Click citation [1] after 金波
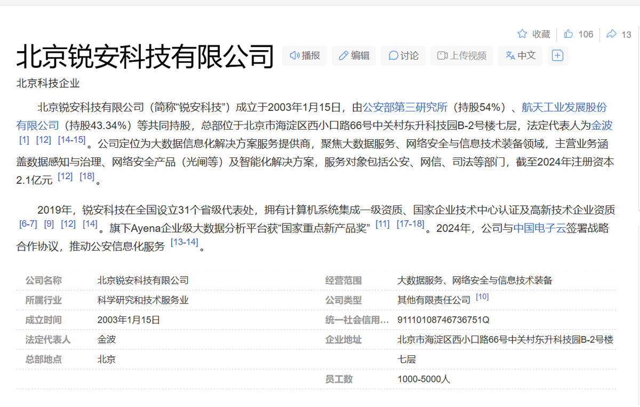The width and height of the screenshot is (640, 407). tap(24, 140)
